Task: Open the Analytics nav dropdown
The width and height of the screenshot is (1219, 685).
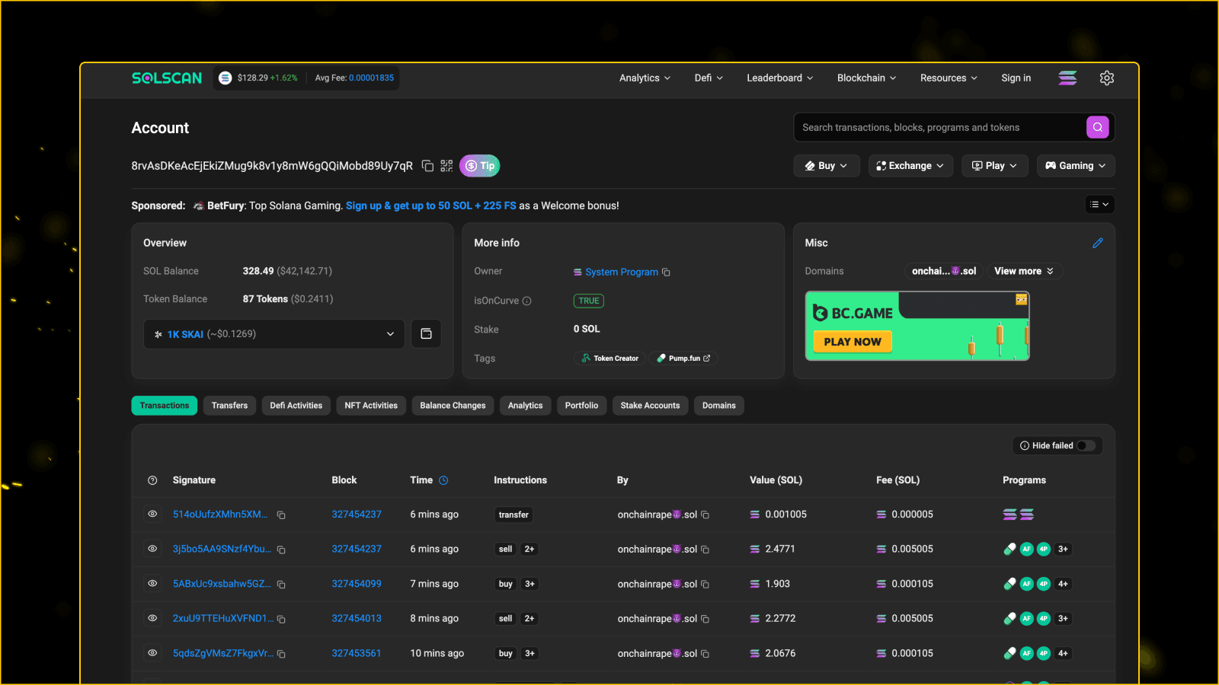Action: click(x=645, y=78)
